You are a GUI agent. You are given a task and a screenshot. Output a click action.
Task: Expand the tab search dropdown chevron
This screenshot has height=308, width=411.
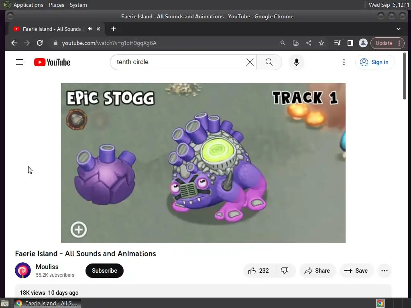point(399,29)
